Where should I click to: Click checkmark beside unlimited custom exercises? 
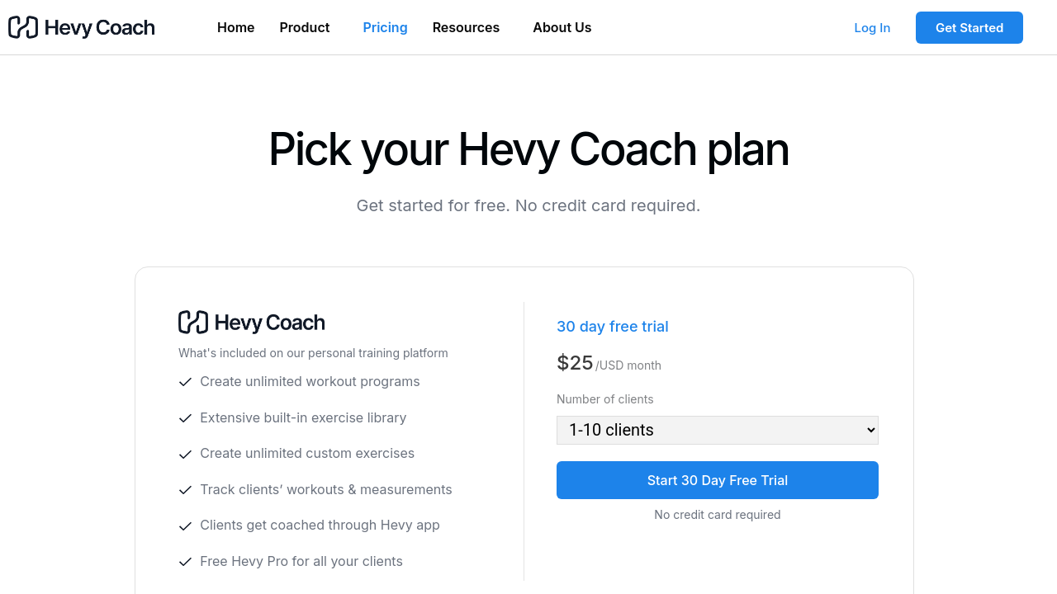pos(186,454)
